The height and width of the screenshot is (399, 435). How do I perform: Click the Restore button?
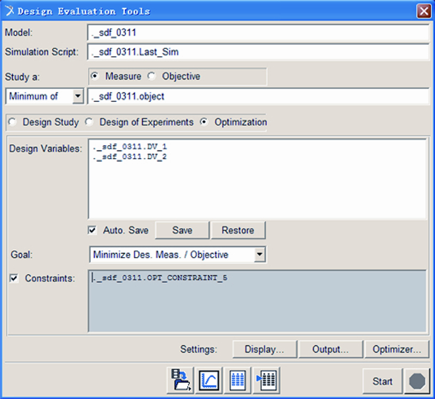point(238,230)
